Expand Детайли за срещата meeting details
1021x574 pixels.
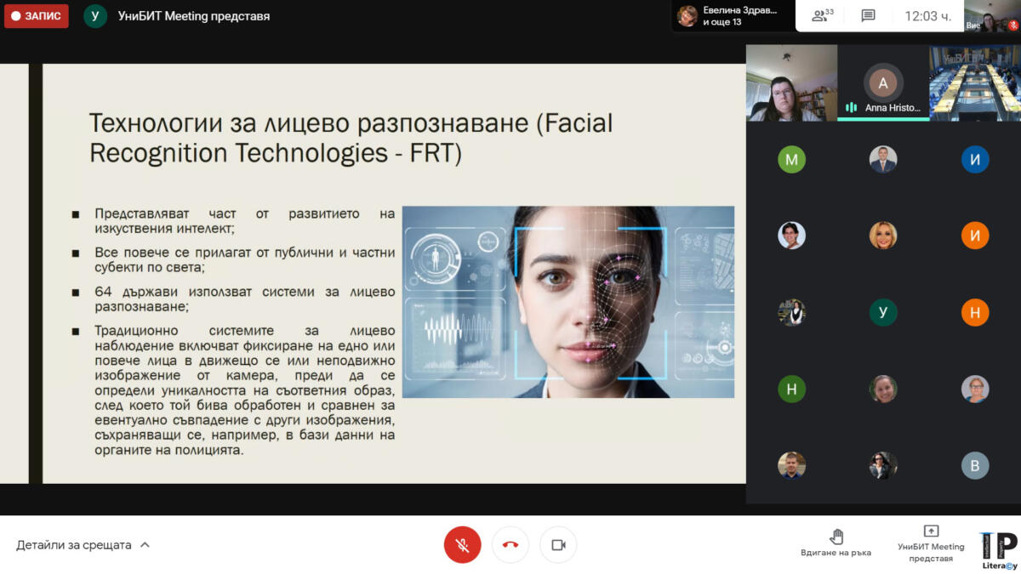tap(83, 545)
